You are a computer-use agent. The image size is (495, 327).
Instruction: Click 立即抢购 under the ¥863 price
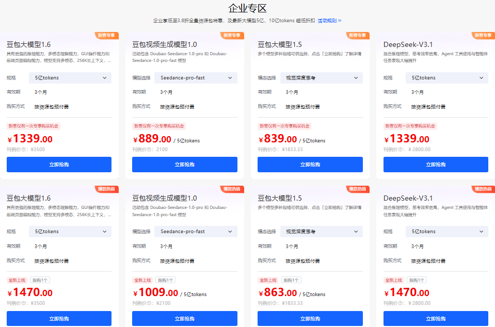pyautogui.click(x=310, y=318)
